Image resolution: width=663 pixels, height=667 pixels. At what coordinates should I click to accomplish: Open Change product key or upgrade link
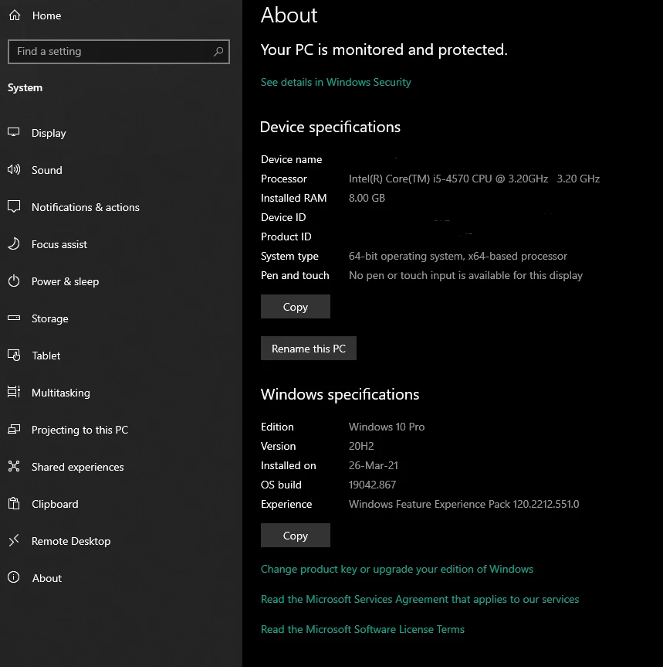[x=397, y=569]
